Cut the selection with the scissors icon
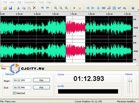Screen dimensions: 139x103 18,8
